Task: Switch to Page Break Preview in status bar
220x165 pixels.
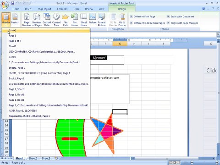Action: [x=178, y=163]
